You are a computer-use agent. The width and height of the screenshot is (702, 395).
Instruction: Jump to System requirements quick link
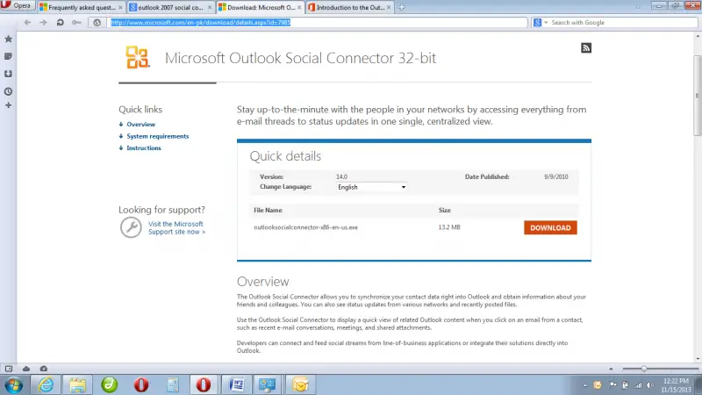click(x=158, y=136)
